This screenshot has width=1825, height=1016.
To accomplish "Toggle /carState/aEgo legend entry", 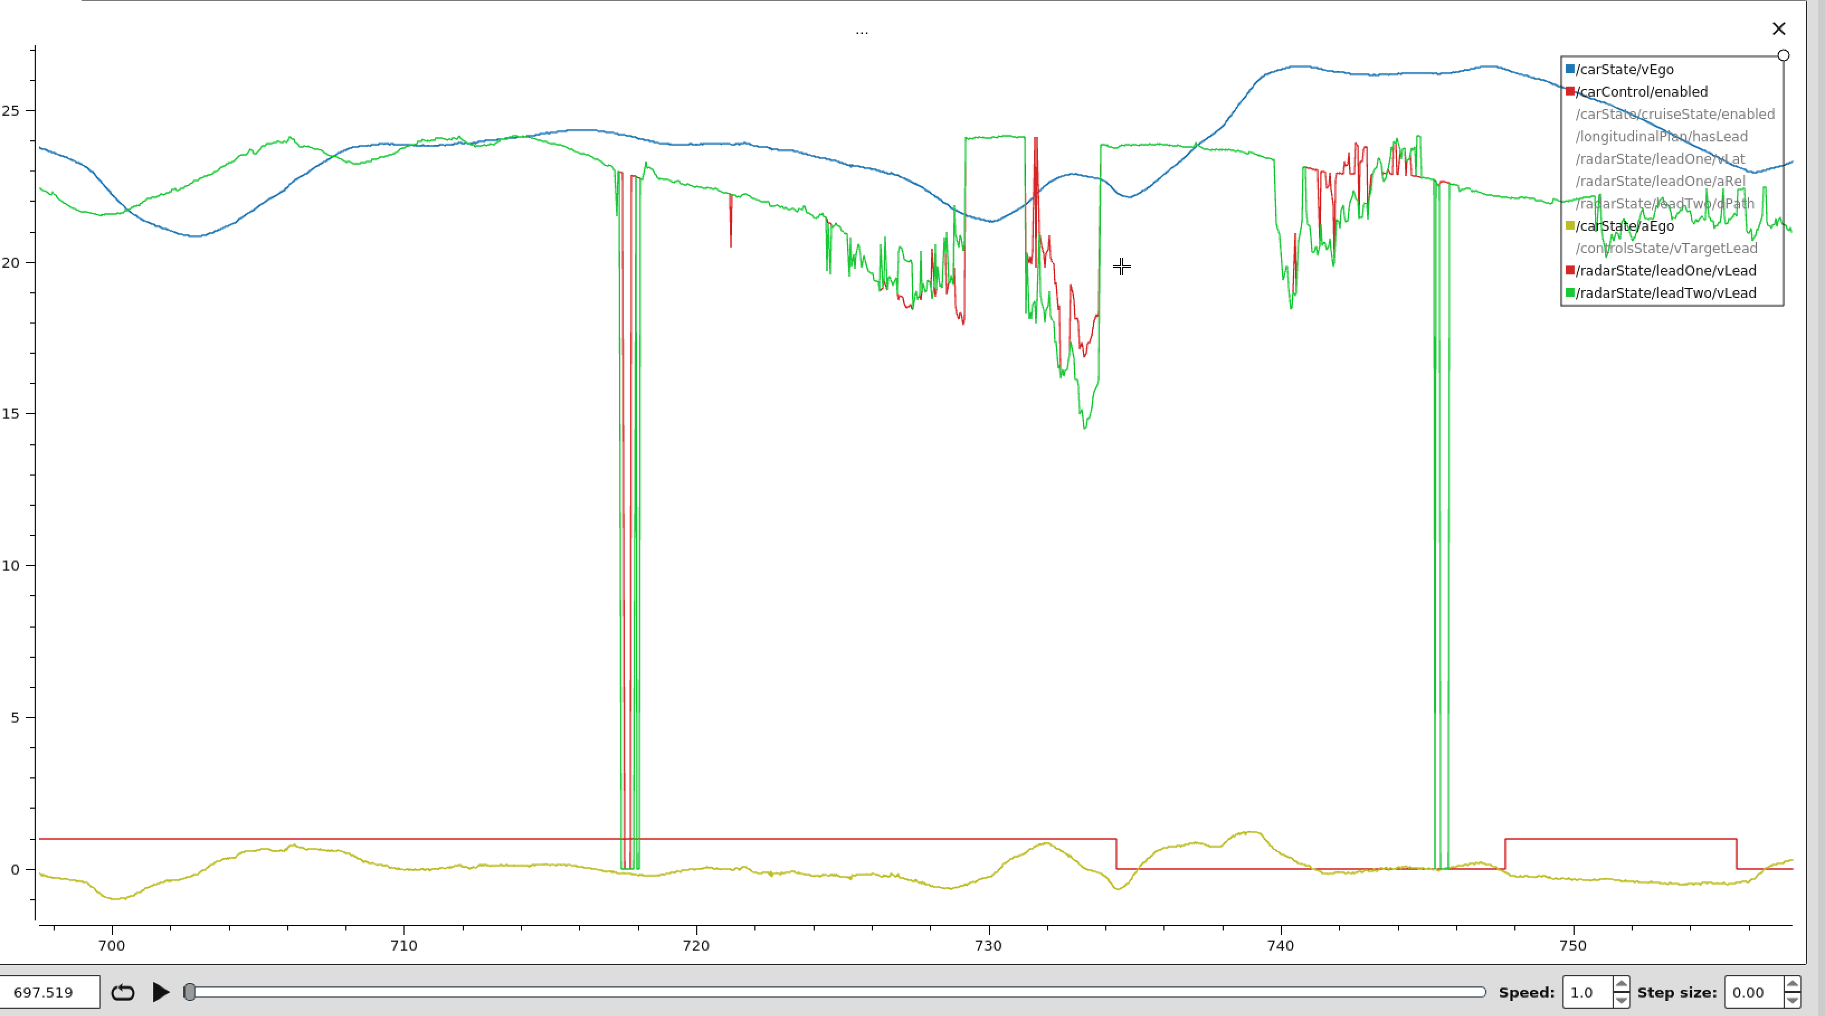I will point(1623,226).
